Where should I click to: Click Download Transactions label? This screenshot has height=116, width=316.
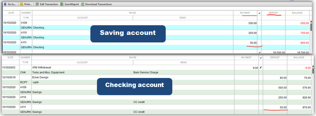pos(98,4)
